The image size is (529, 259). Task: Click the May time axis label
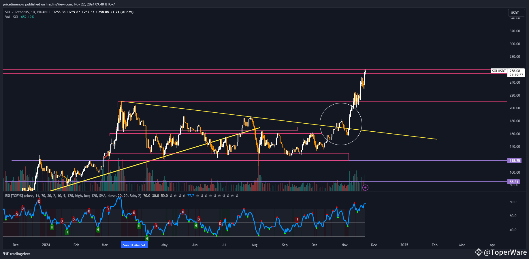pos(164,245)
